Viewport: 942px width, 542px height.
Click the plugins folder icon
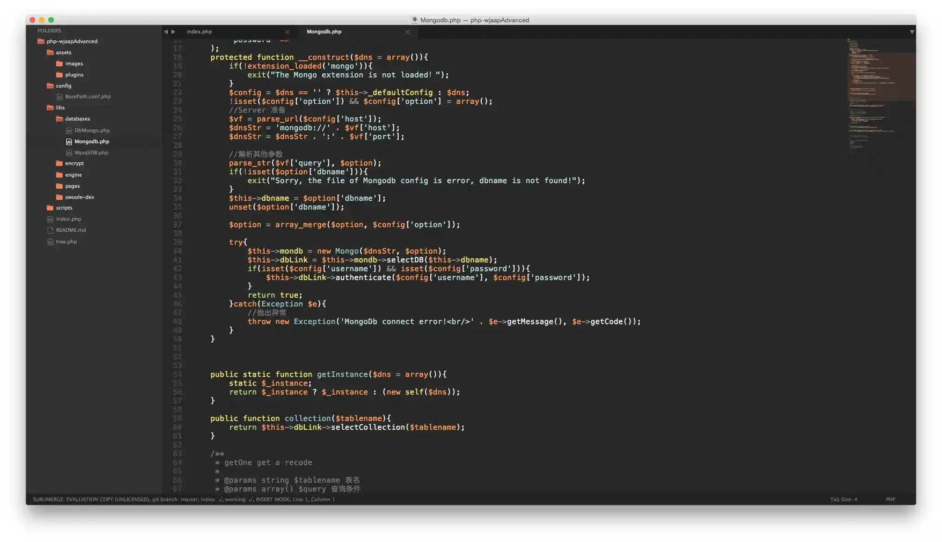pos(59,75)
